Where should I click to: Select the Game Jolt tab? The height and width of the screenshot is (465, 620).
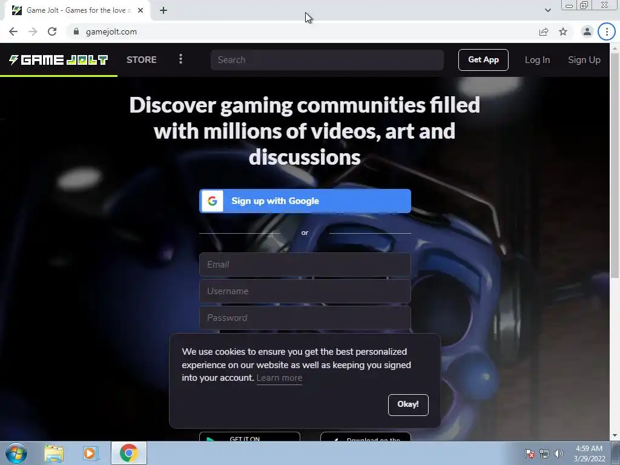77,10
